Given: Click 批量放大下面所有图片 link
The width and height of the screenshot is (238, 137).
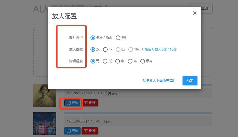Looking at the screenshot, I should 159,81.
